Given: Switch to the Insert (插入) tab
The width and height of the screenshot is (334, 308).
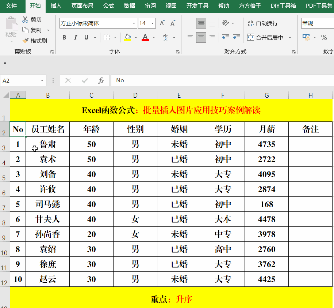Looking at the screenshot, I should (56, 6).
